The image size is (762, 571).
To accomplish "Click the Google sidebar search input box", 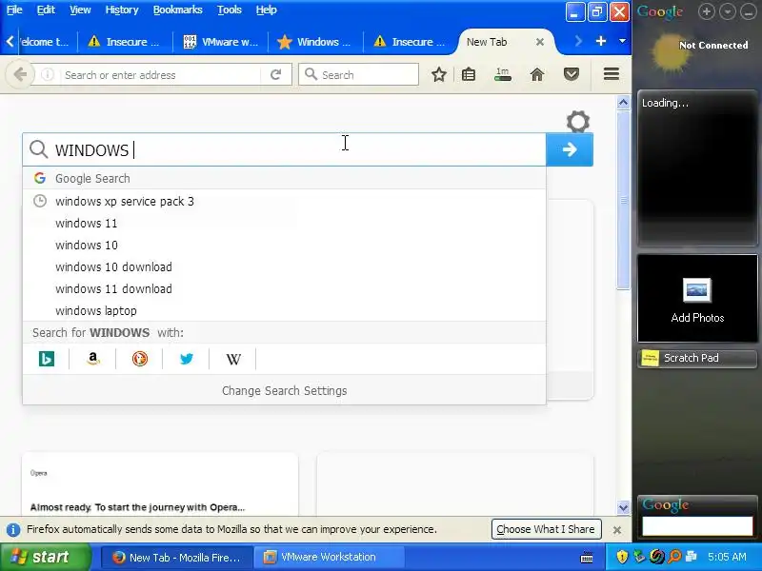I will click(697, 526).
